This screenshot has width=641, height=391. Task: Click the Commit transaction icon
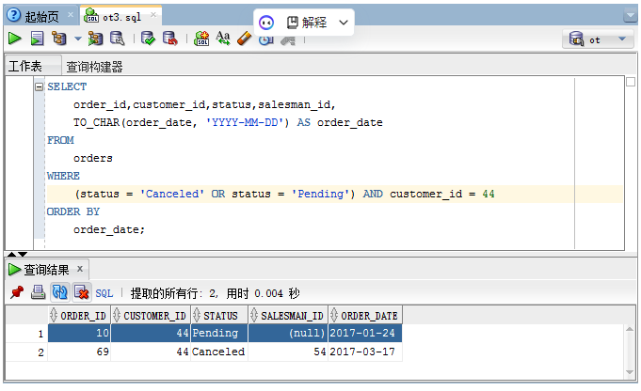pyautogui.click(x=148, y=39)
